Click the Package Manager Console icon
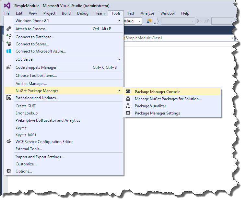 coord(128,92)
